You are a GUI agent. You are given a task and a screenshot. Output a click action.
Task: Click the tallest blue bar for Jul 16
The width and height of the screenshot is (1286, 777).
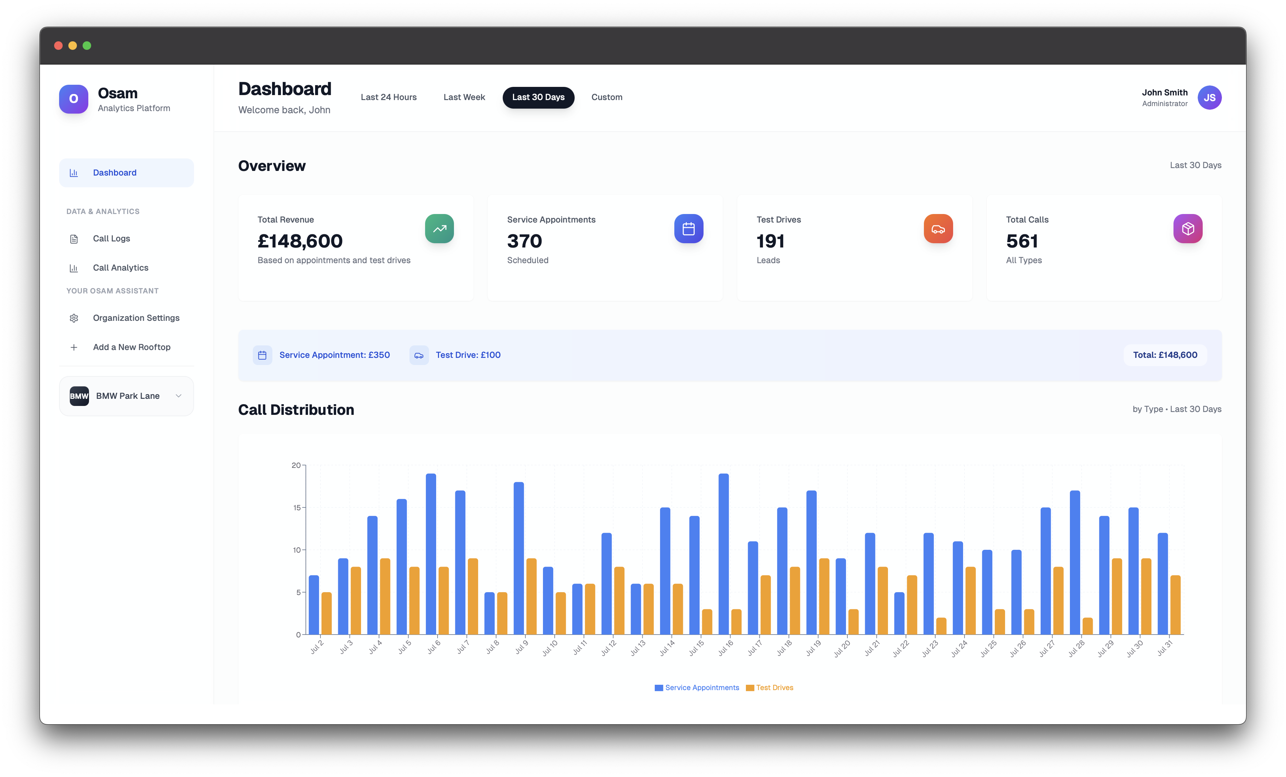pos(723,553)
